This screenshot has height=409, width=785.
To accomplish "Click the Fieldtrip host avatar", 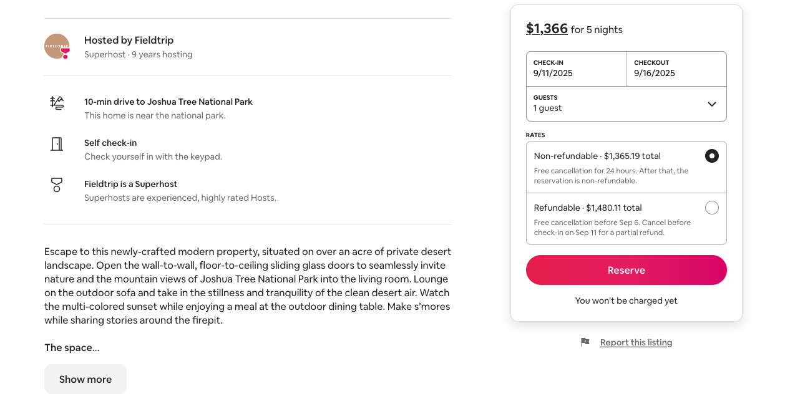I will coord(56,46).
